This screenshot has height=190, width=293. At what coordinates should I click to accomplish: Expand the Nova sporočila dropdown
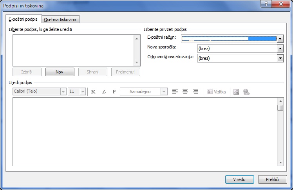[280, 48]
